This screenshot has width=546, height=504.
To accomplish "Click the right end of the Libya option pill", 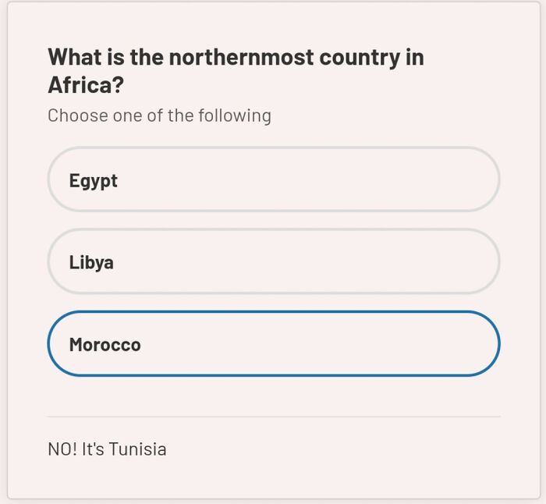I will (x=476, y=261).
